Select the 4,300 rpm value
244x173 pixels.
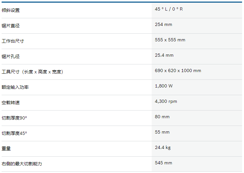point(166,101)
